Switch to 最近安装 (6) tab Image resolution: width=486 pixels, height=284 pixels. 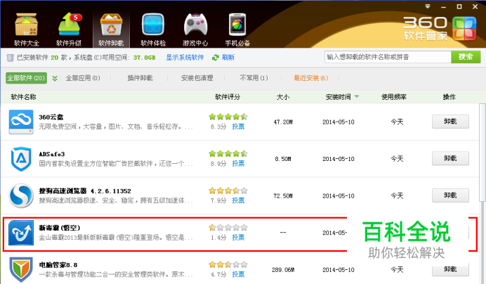point(311,78)
